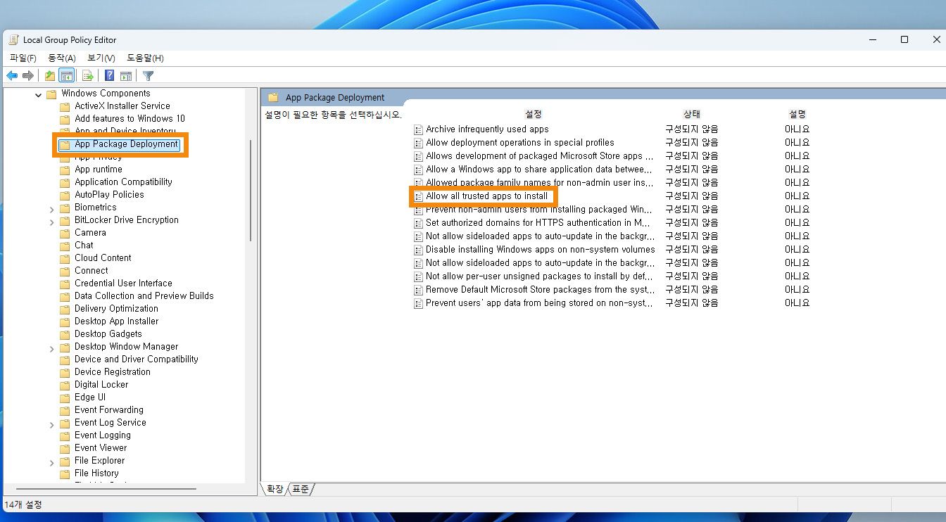The height and width of the screenshot is (522, 946).
Task: Sort by the 상태 column header
Action: (x=692, y=114)
